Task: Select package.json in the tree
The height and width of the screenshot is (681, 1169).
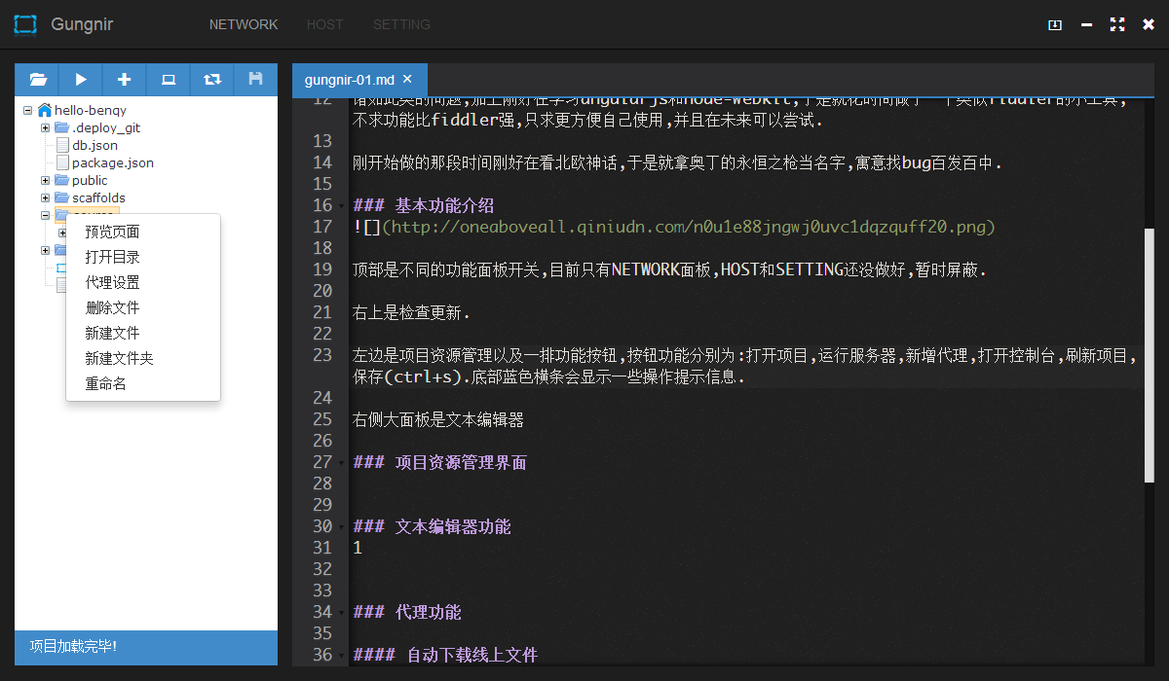Action: tap(113, 162)
